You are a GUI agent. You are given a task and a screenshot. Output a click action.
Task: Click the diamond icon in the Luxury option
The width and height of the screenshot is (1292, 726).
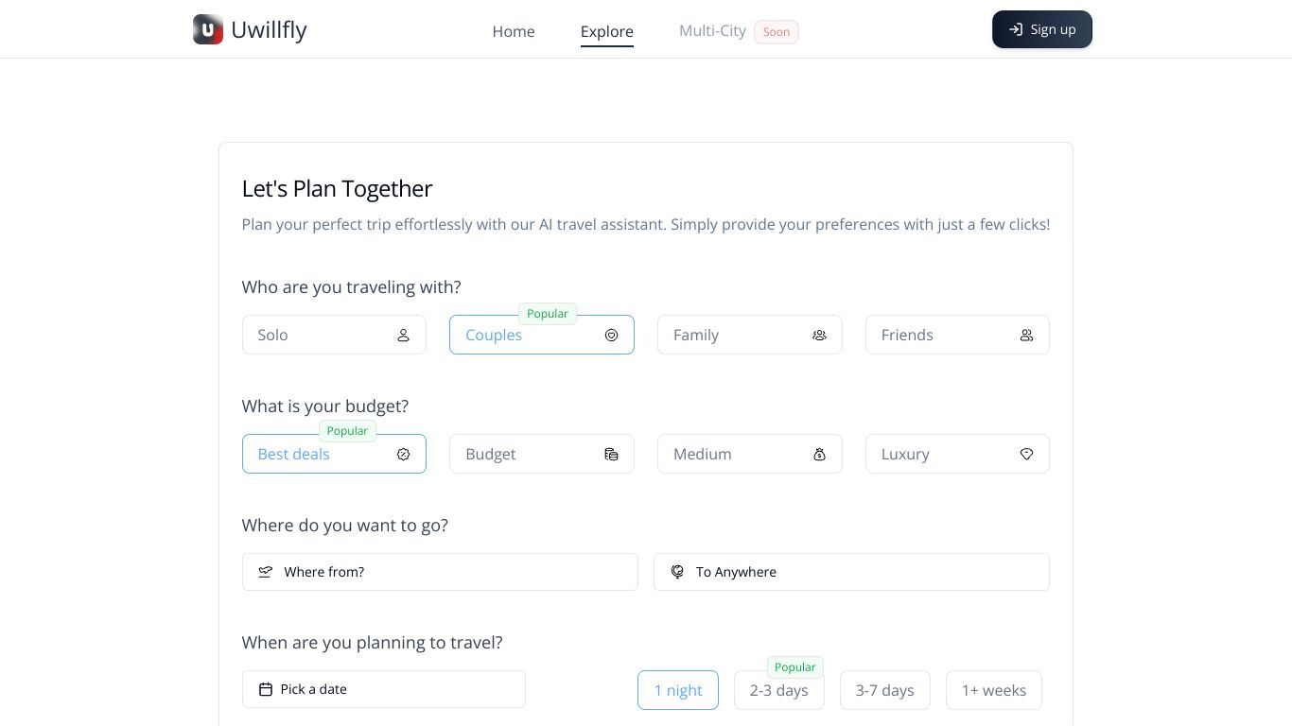(x=1026, y=454)
